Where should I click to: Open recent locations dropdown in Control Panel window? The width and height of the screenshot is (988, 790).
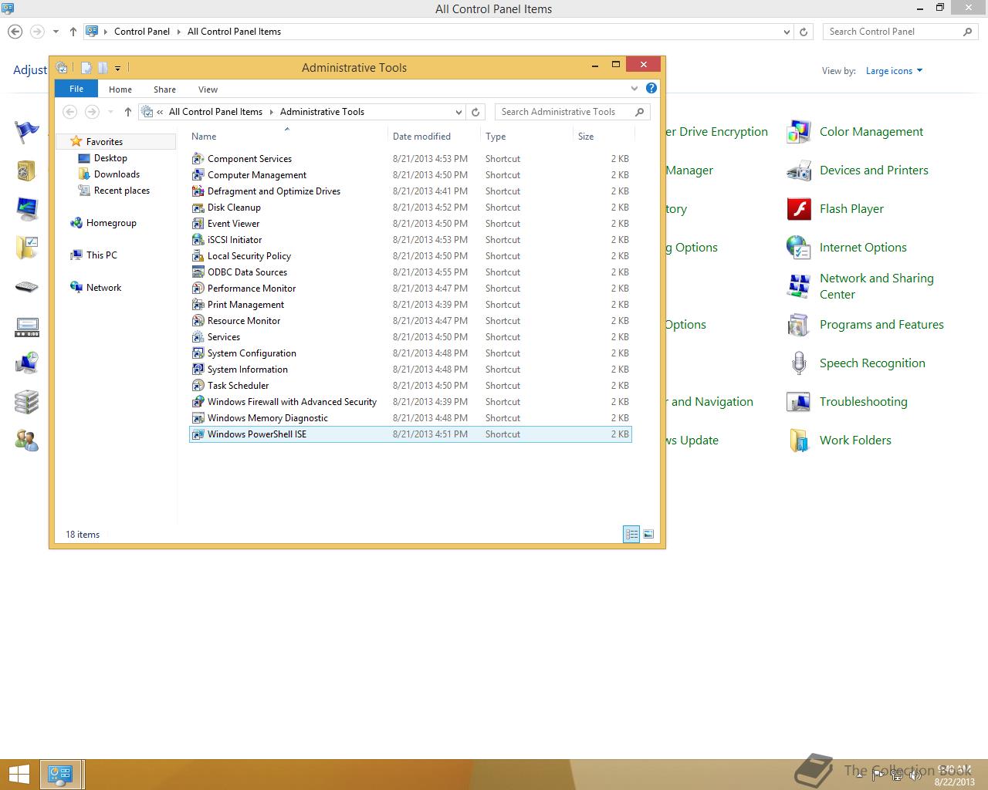click(x=56, y=32)
